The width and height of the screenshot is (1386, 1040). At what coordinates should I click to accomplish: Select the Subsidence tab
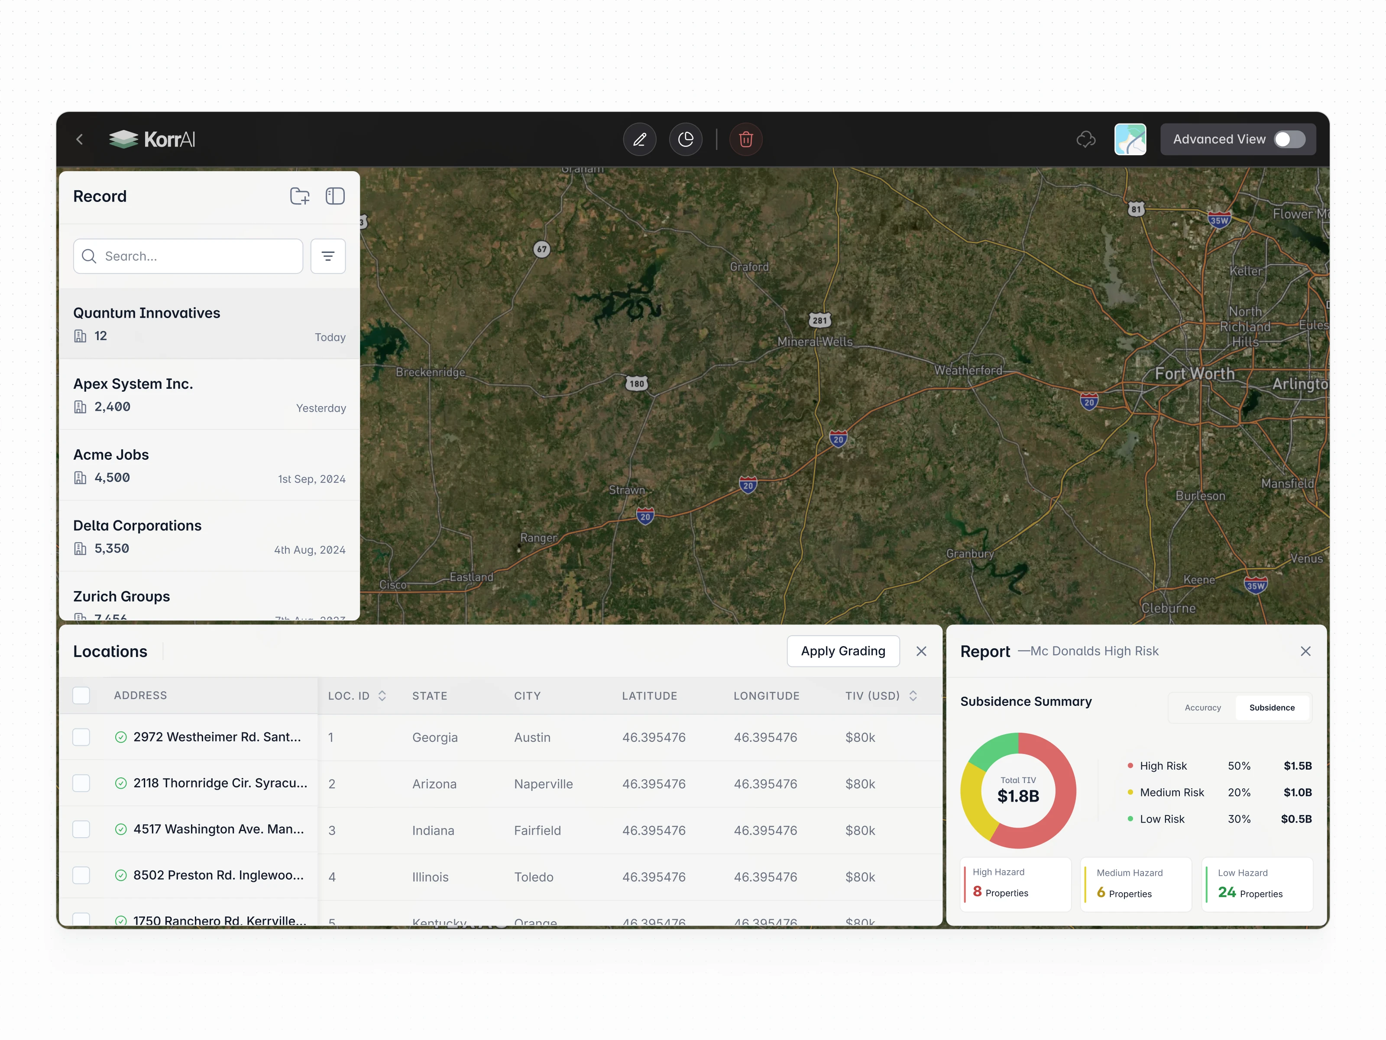[x=1271, y=708]
